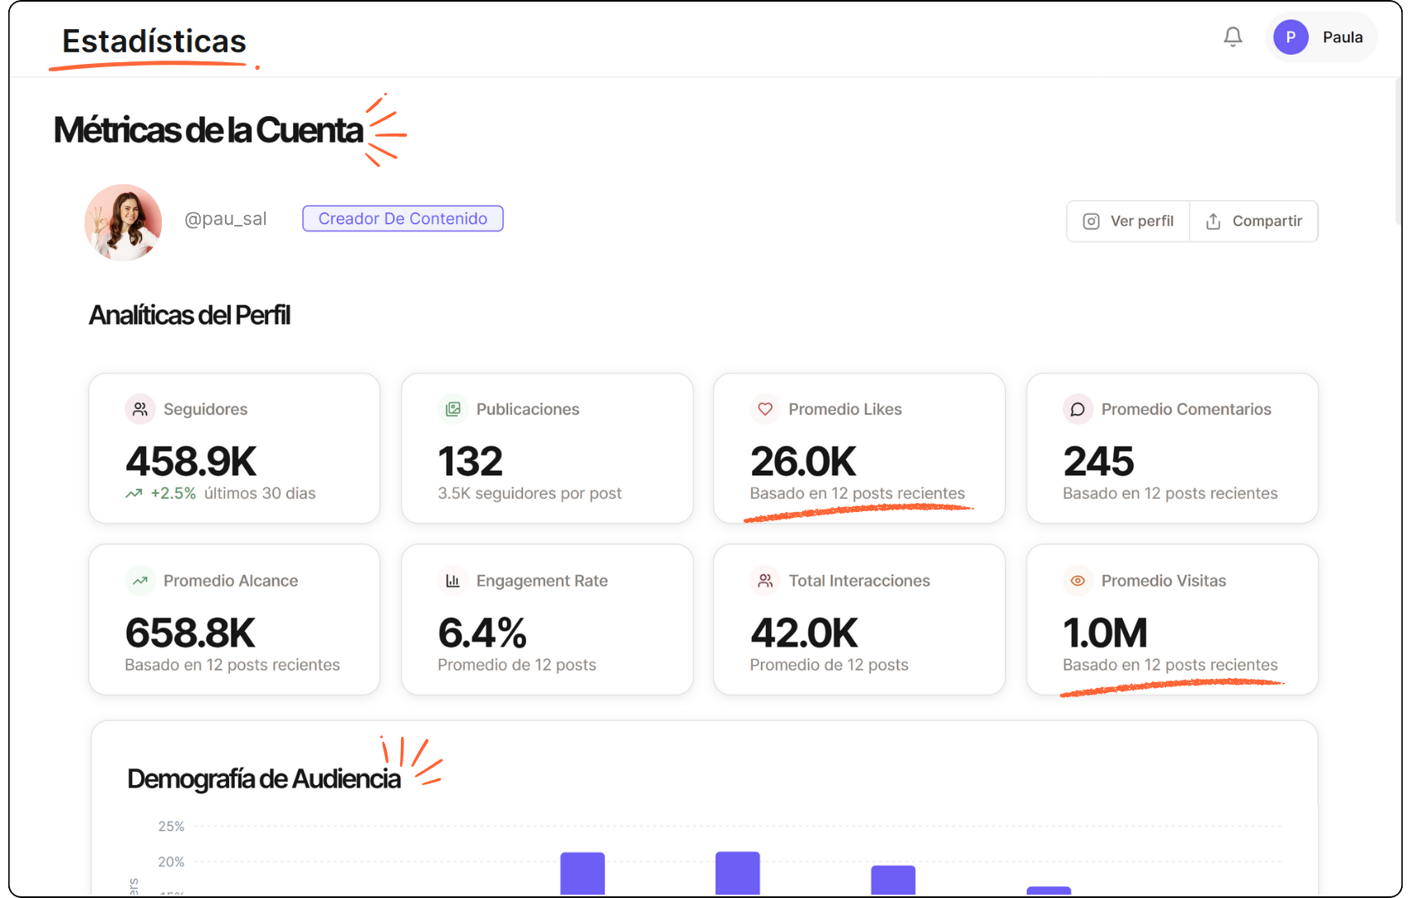
Task: Go to the Estadísticas page title
Action: 154,41
